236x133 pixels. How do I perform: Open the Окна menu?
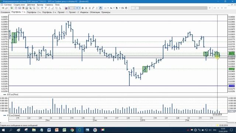(57, 5)
